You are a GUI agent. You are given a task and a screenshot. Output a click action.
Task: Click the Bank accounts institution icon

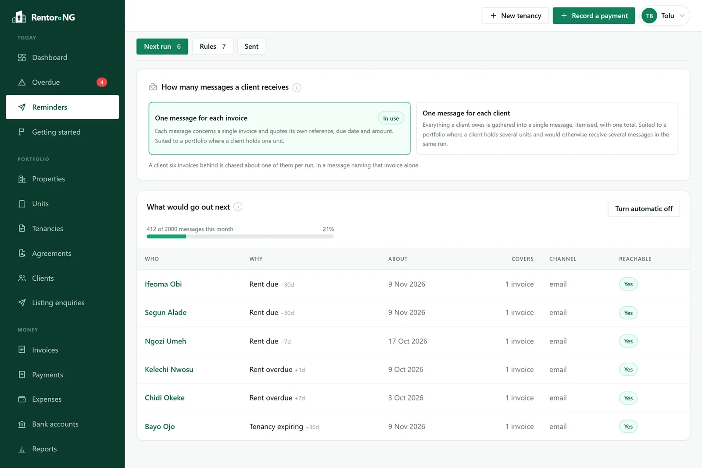click(22, 424)
